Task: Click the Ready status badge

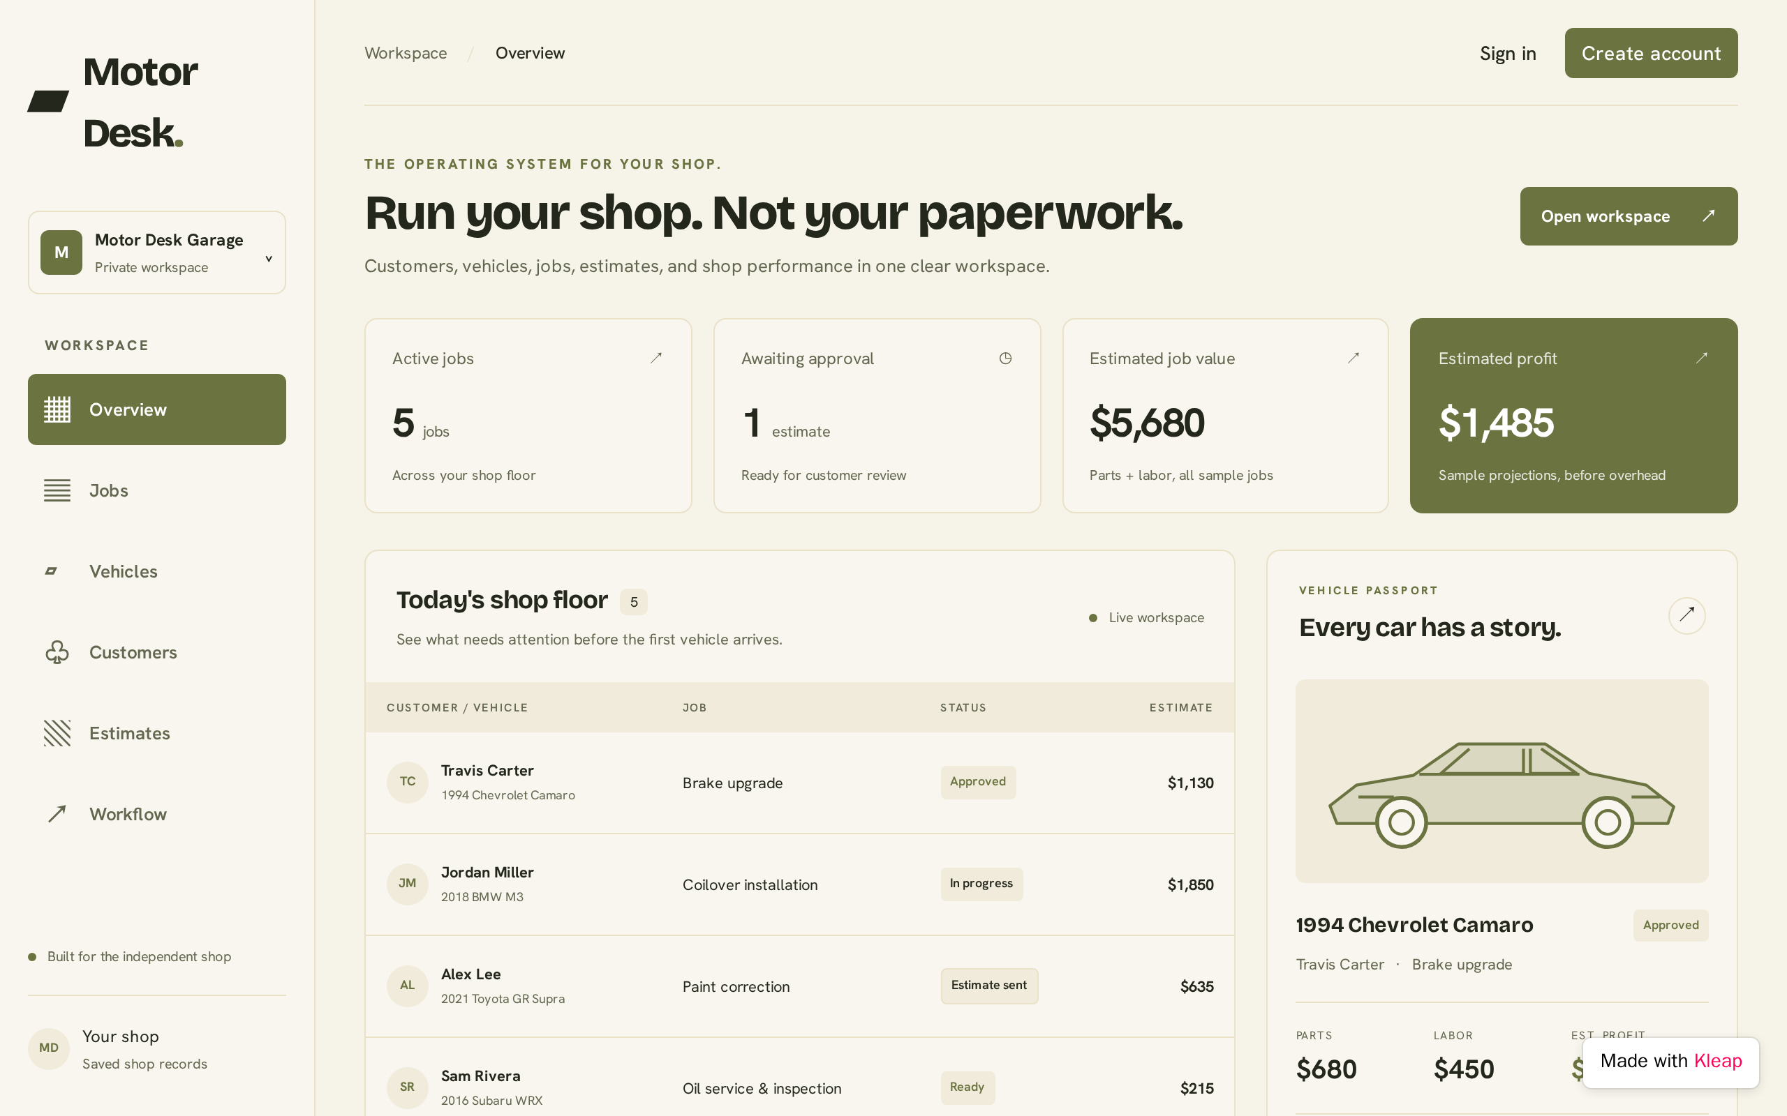Action: click(x=967, y=1087)
